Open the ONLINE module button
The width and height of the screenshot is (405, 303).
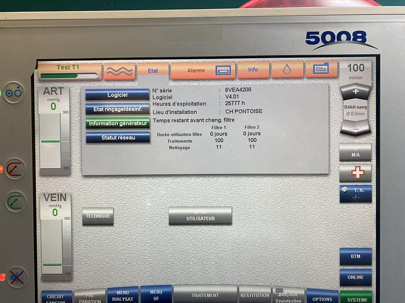point(356,277)
